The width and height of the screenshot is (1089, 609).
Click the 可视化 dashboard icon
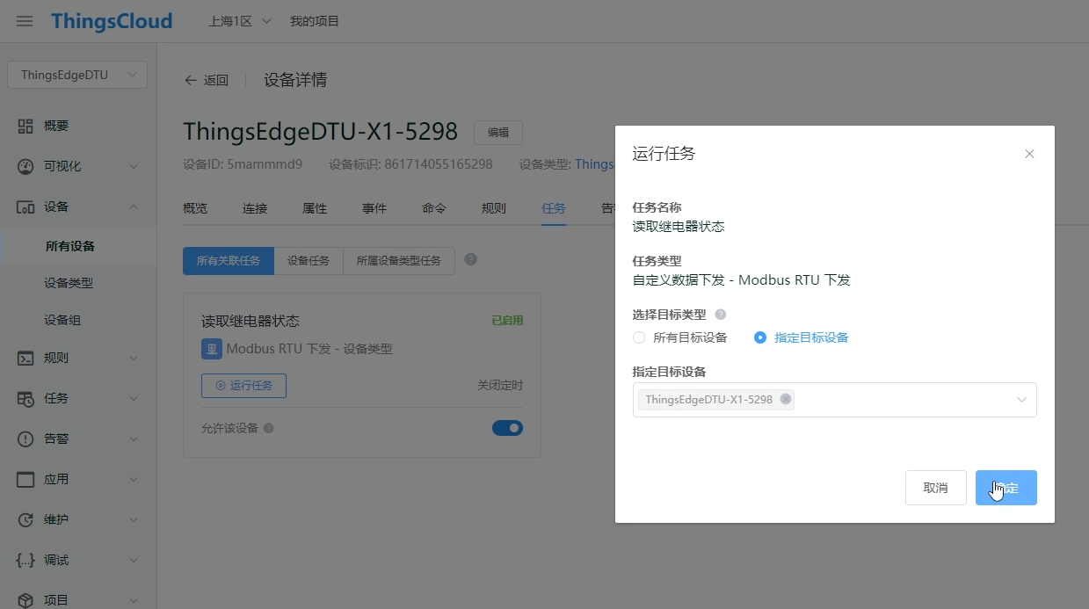pos(25,166)
